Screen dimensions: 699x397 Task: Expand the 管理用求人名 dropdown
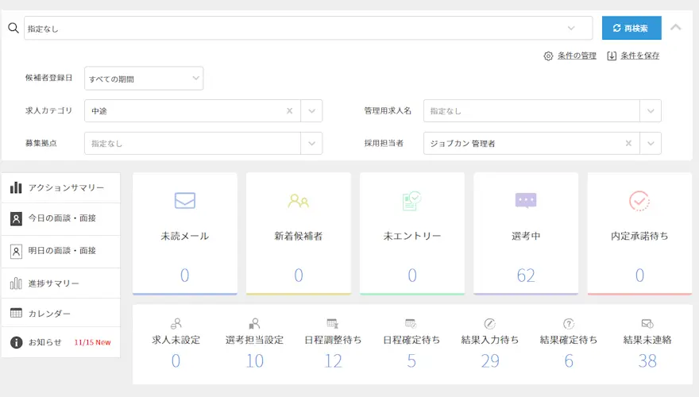click(651, 111)
